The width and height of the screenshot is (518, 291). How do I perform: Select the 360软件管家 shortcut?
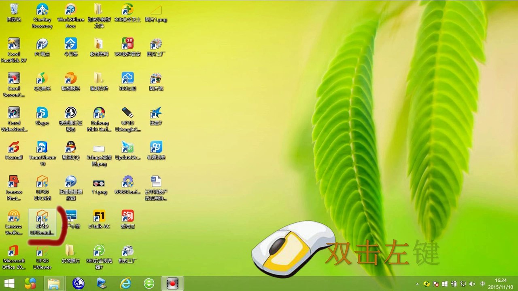[127, 47]
